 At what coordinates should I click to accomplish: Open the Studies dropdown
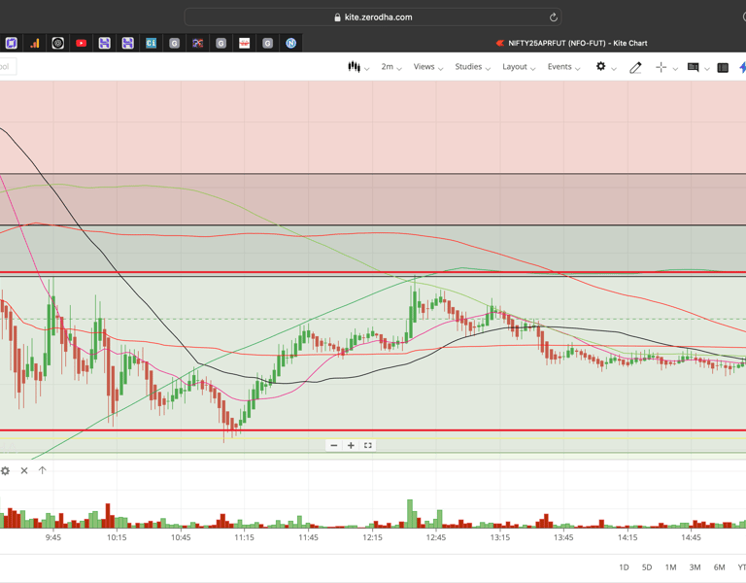coord(472,67)
